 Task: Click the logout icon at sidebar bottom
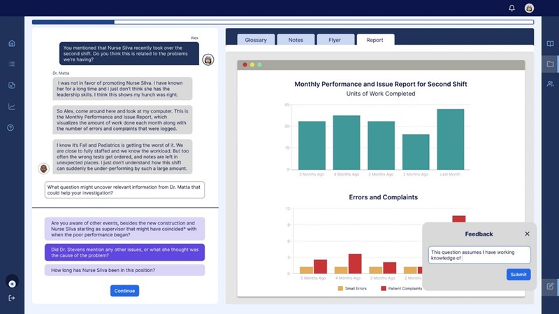pyautogui.click(x=12, y=298)
